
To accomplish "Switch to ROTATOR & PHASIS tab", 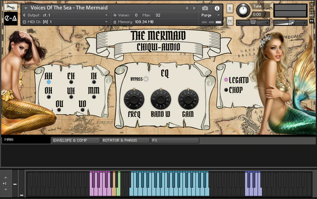I will (125, 140).
